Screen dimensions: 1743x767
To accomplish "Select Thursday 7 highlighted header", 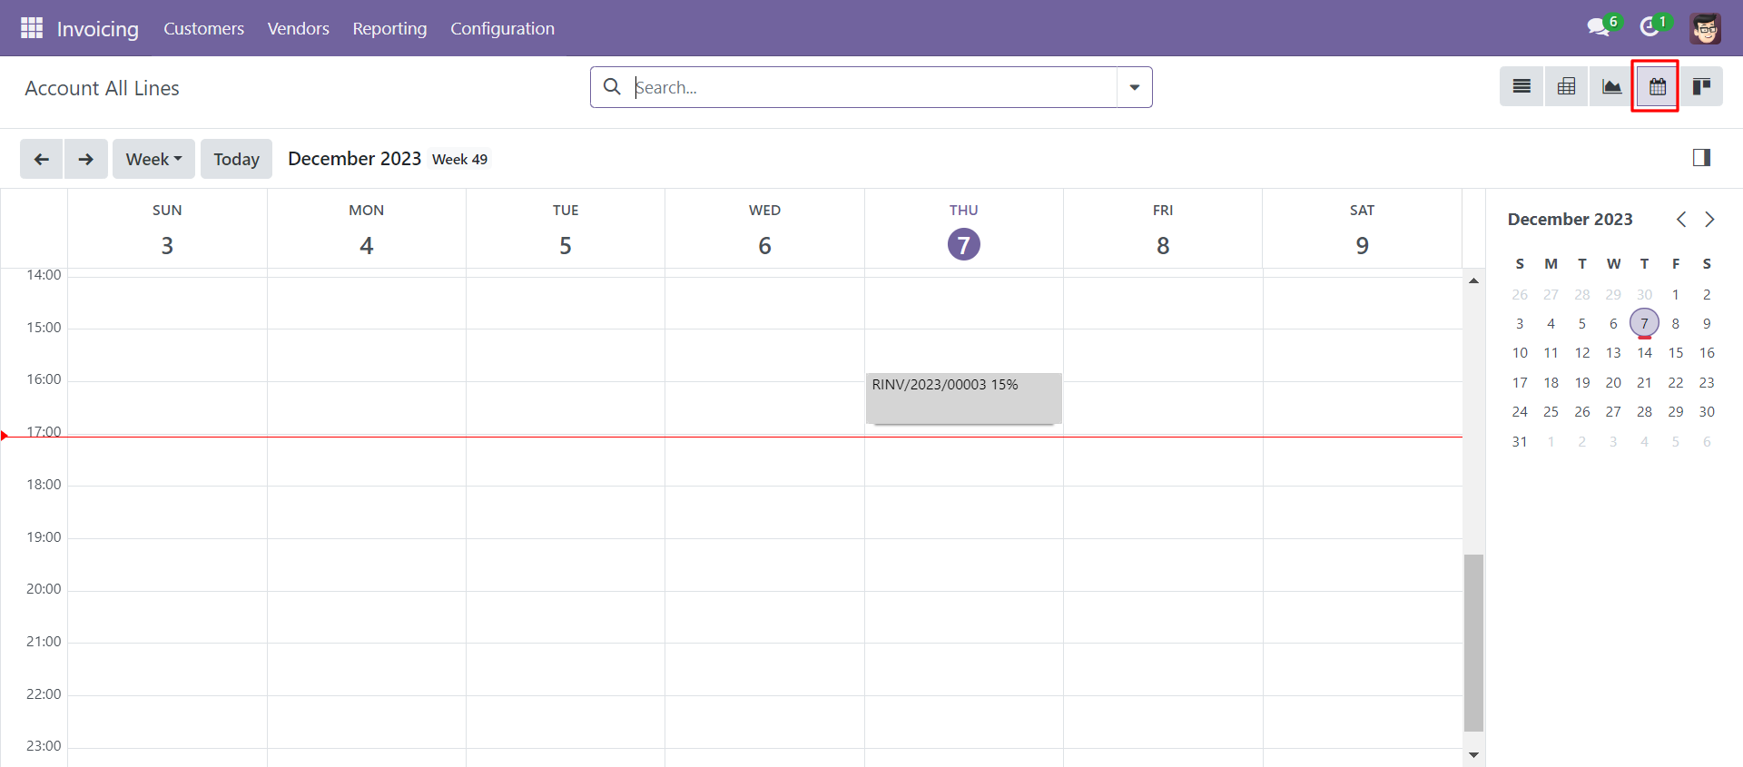I will [x=964, y=230].
